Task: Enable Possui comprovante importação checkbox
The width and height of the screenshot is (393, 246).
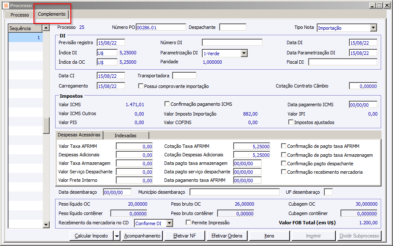Action: (x=141, y=86)
